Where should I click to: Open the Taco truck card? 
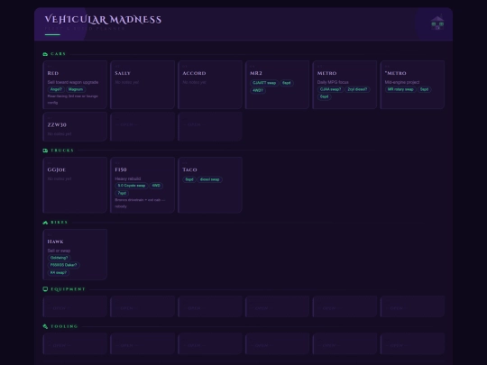click(210, 185)
